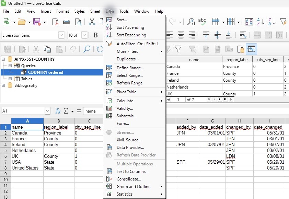289x199 pixels.
Task: Select the Subtotals menu entry
Action: (x=134, y=116)
